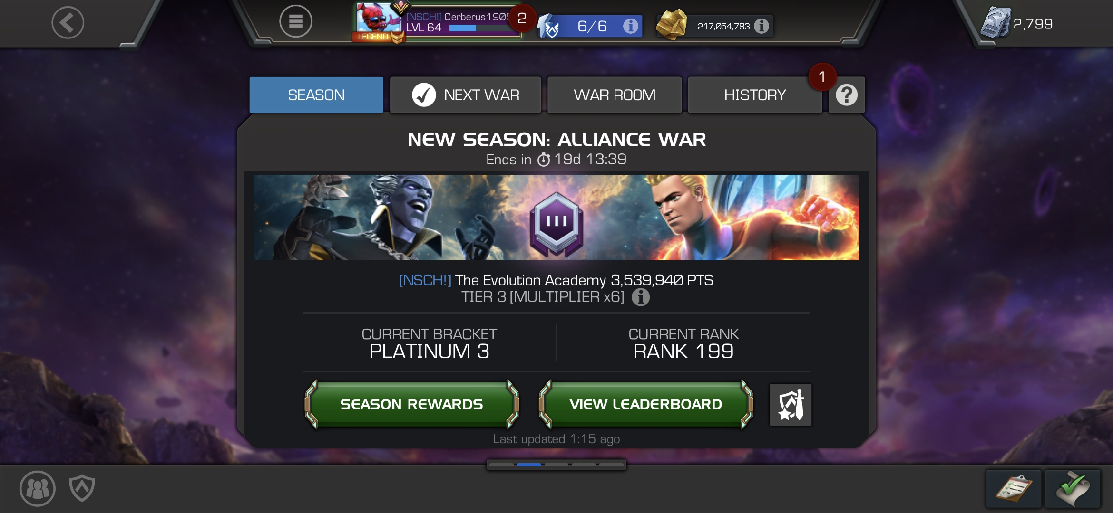This screenshot has height=513, width=1113.
Task: Open tier multiplier info icon
Action: [641, 297]
